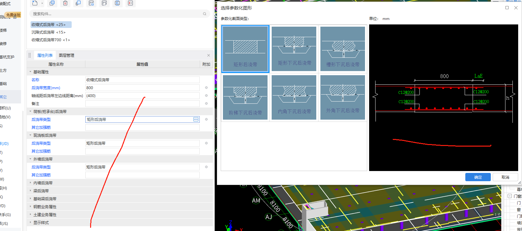Screen dimensions: 522x231
Task: Expand the 基础梁后浇带 group
Action: coord(31,199)
